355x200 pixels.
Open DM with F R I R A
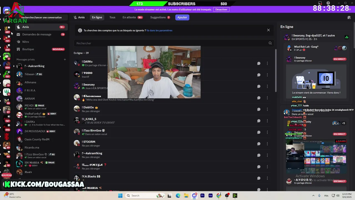[41, 91]
